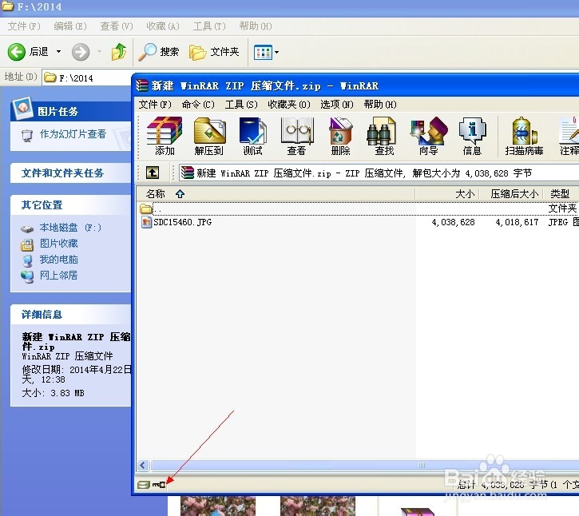Viewport: 579px width, 516px height.
Task: Open WinRAR Favorites (收藏夹) menu
Action: pyautogui.click(x=289, y=105)
